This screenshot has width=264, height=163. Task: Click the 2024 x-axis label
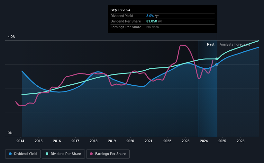(204, 141)
